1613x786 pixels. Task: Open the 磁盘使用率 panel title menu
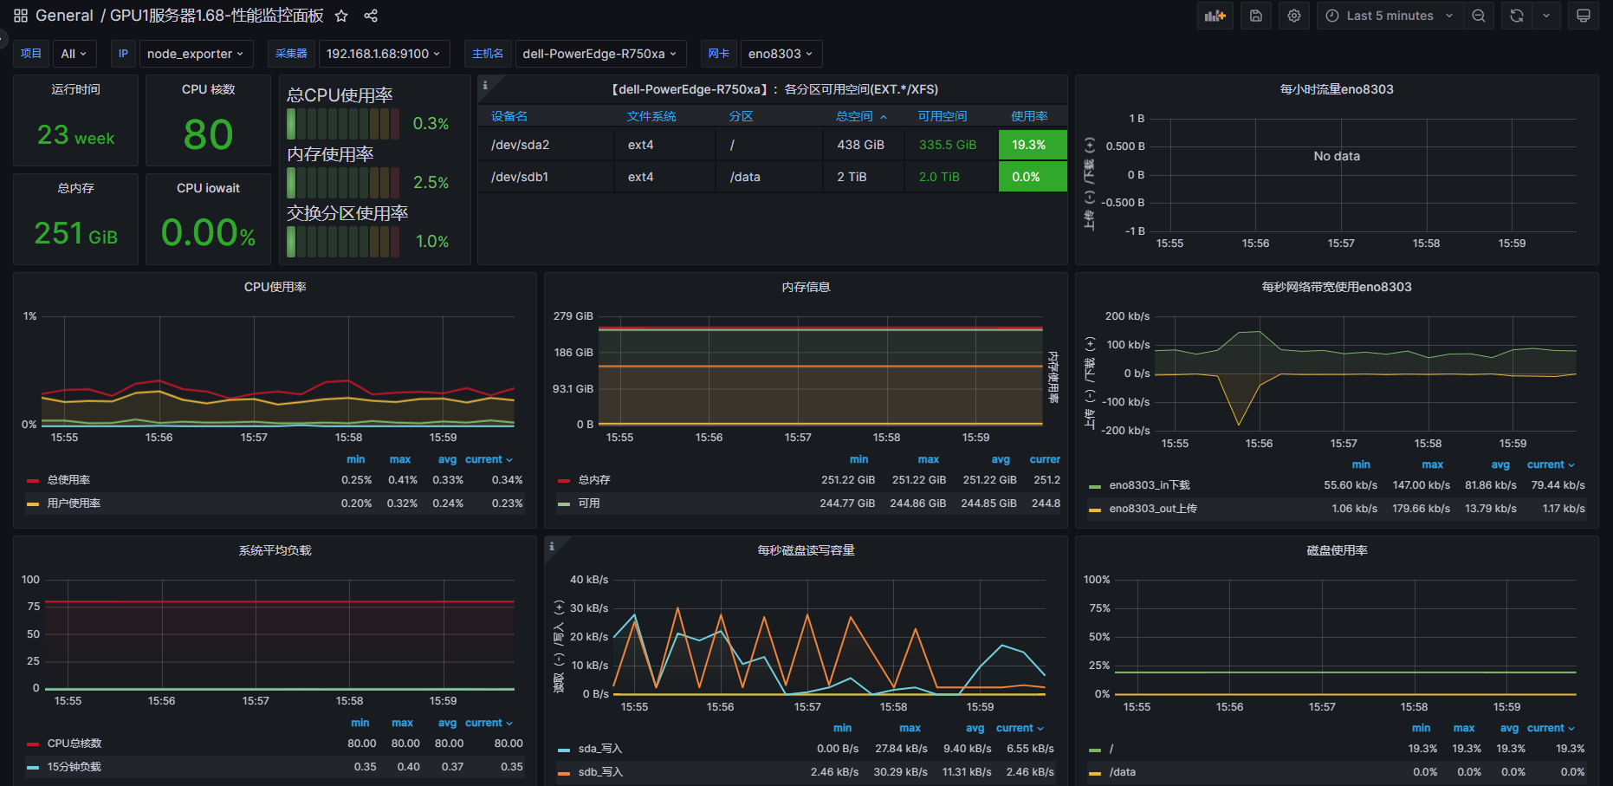(1337, 550)
